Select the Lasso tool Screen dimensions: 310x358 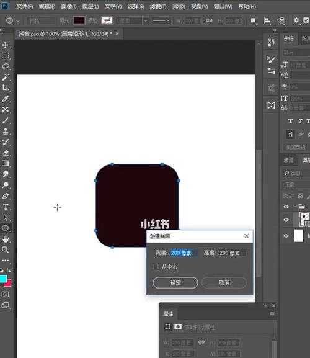5,66
